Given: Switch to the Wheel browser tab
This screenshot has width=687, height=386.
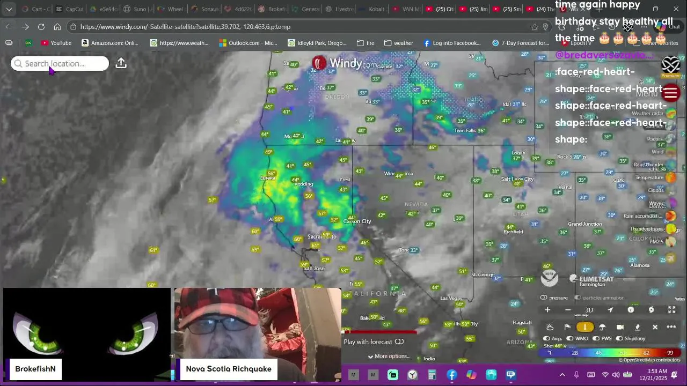Looking at the screenshot, I should [x=171, y=9].
